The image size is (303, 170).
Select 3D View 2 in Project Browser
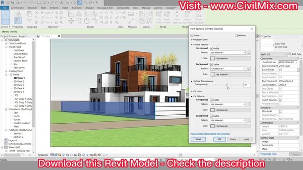19,82
